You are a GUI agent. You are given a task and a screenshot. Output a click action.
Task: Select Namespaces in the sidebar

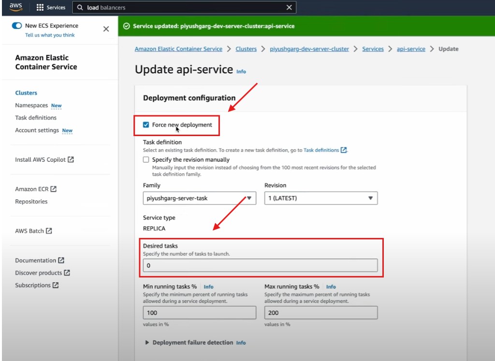click(31, 105)
